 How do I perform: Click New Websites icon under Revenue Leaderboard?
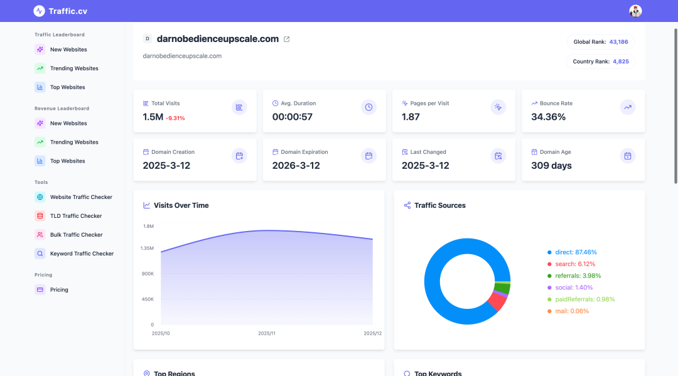click(x=40, y=123)
